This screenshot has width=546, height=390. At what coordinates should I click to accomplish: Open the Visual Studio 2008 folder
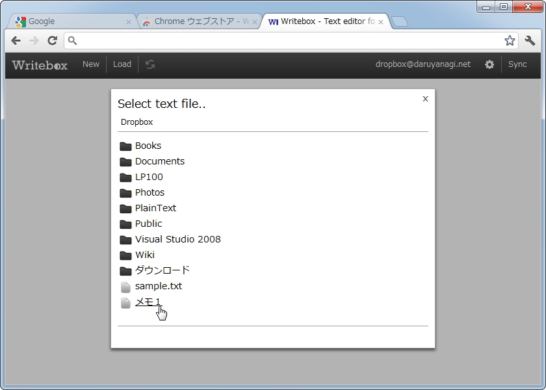pyautogui.click(x=178, y=239)
